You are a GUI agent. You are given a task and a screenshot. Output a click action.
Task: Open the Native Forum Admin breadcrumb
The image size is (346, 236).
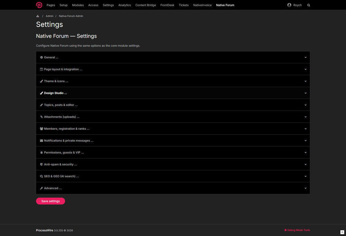[x=71, y=16]
